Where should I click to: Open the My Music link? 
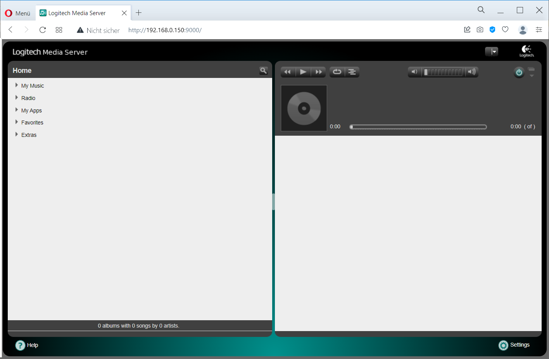(x=33, y=86)
